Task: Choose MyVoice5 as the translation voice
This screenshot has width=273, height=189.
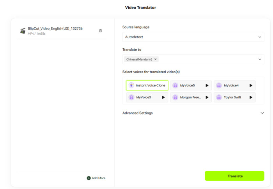Action: point(187,85)
